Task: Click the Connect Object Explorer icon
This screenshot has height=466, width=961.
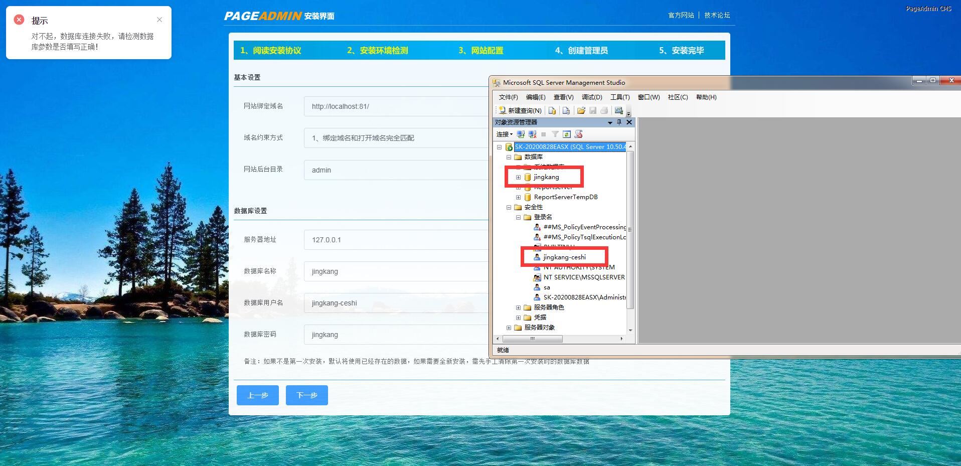Action: click(521, 134)
